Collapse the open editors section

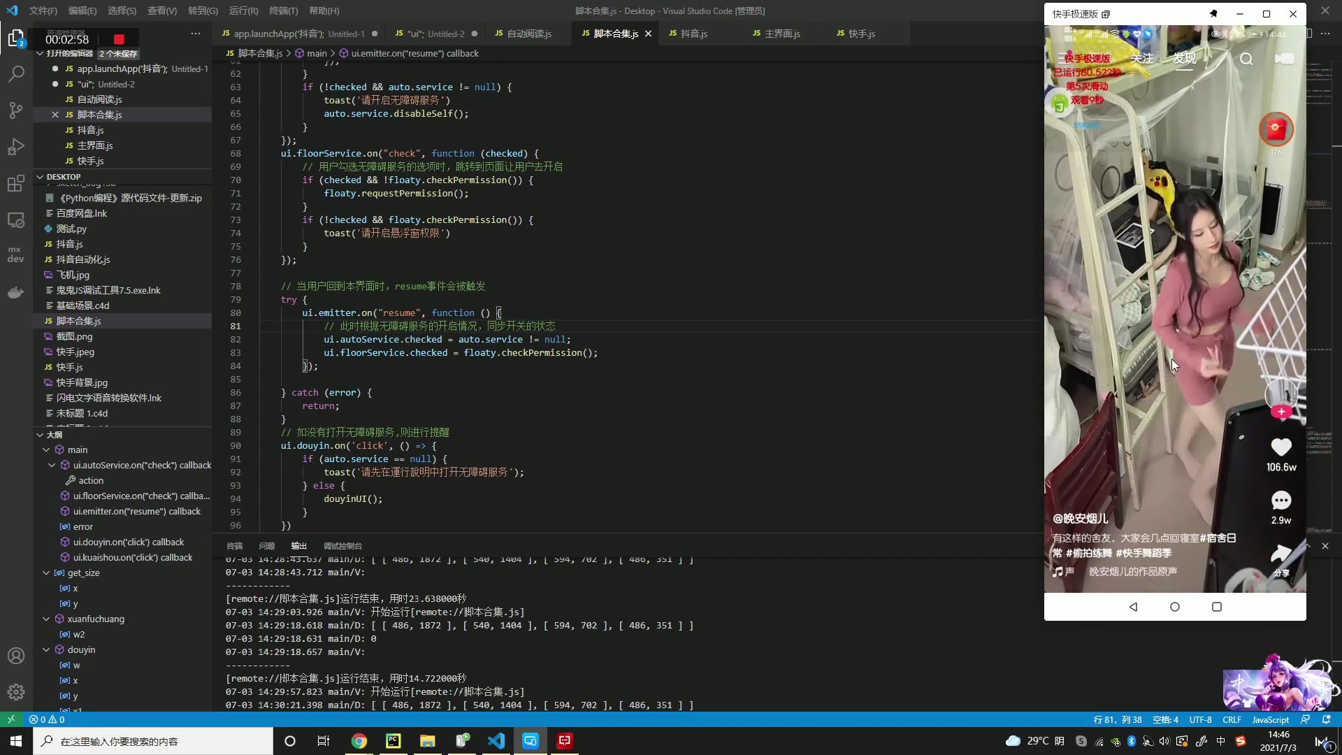[40, 53]
